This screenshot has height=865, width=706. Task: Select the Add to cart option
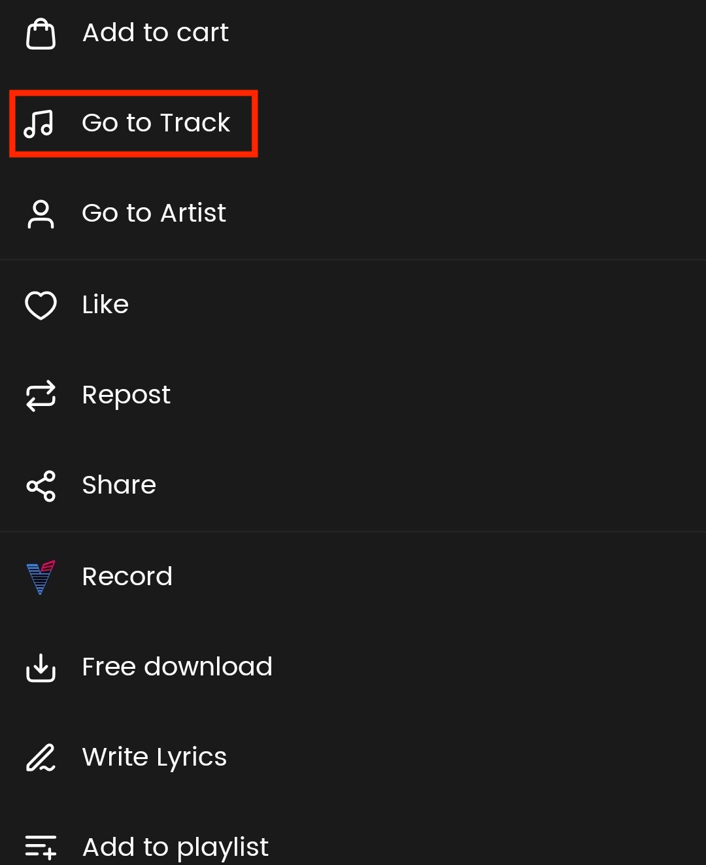156,33
